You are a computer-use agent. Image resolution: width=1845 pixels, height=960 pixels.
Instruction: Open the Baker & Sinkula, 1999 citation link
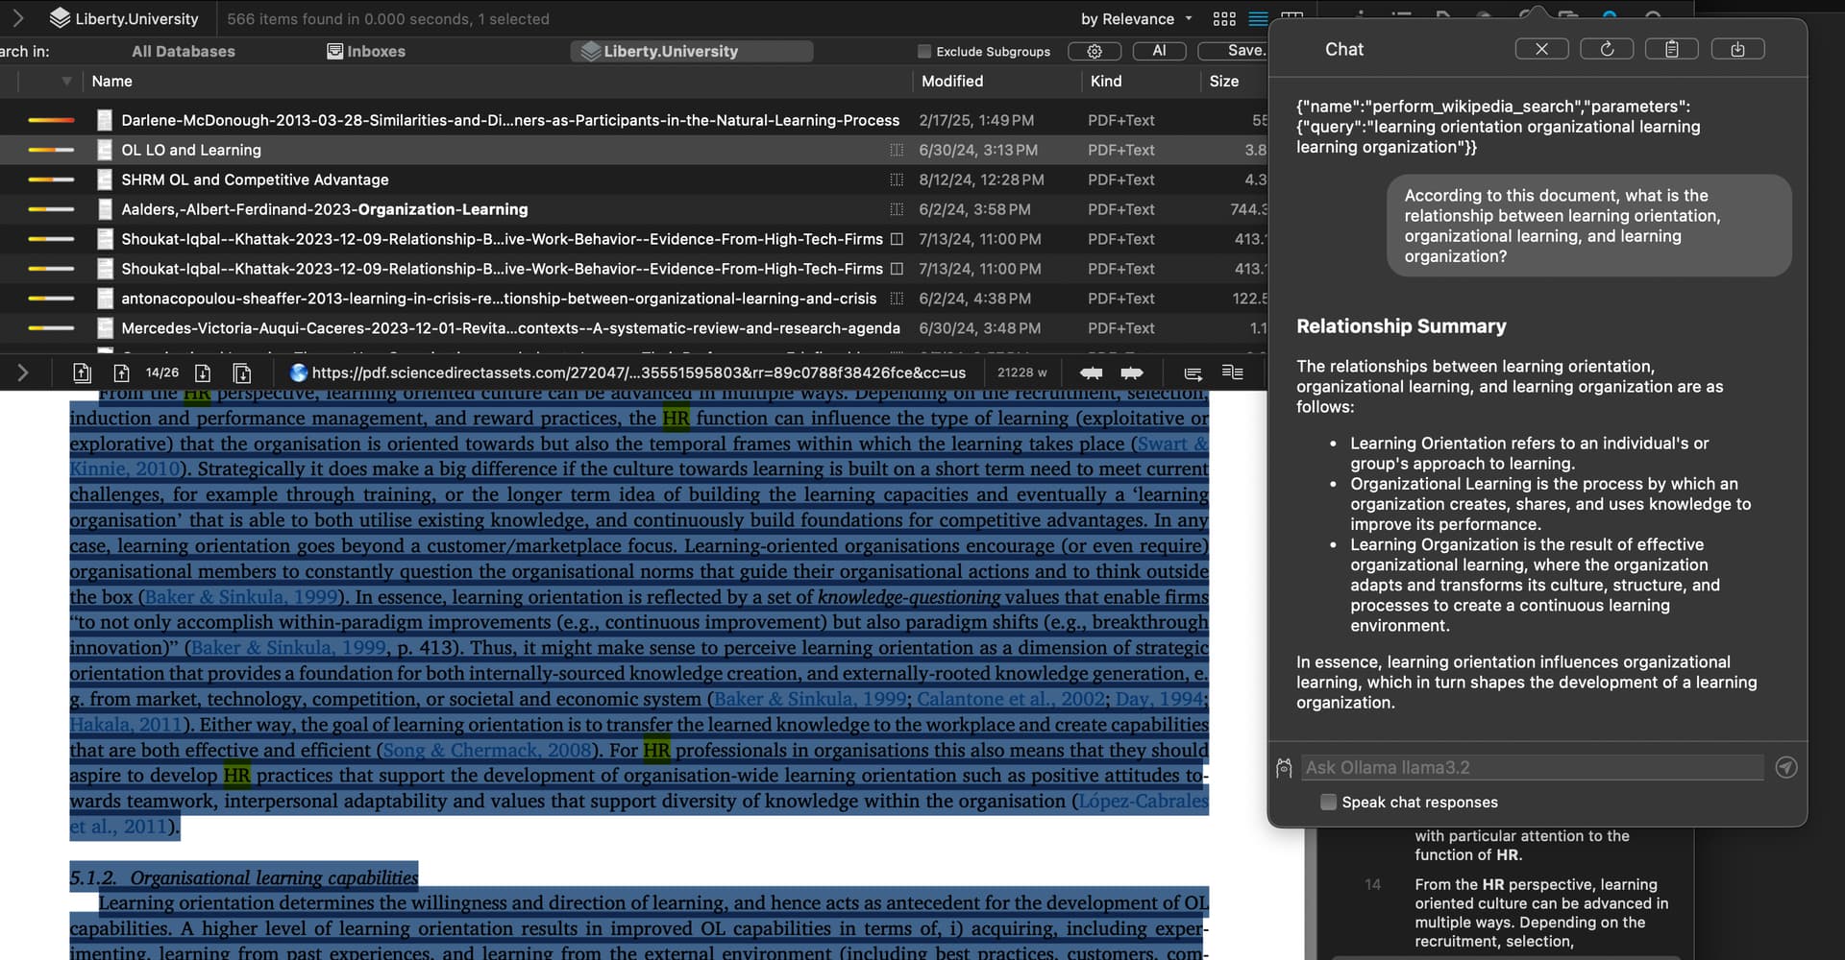coord(240,596)
